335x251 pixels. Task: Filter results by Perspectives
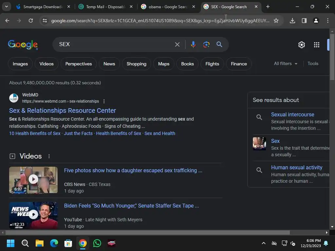click(x=79, y=64)
